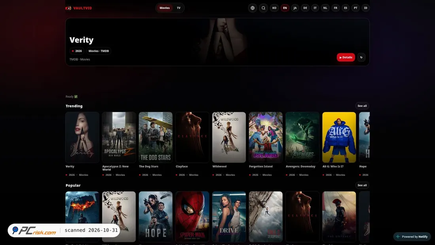Open Details for Verity
The image size is (435, 245).
tap(346, 57)
